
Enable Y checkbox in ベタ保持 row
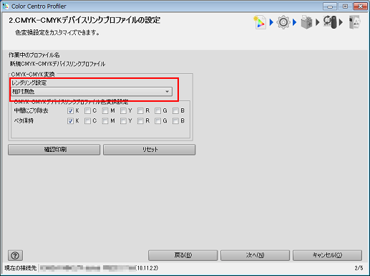(123, 121)
